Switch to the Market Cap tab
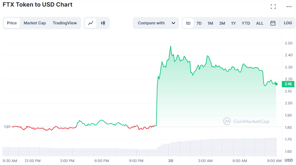The height and width of the screenshot is (165, 296). tap(35, 23)
